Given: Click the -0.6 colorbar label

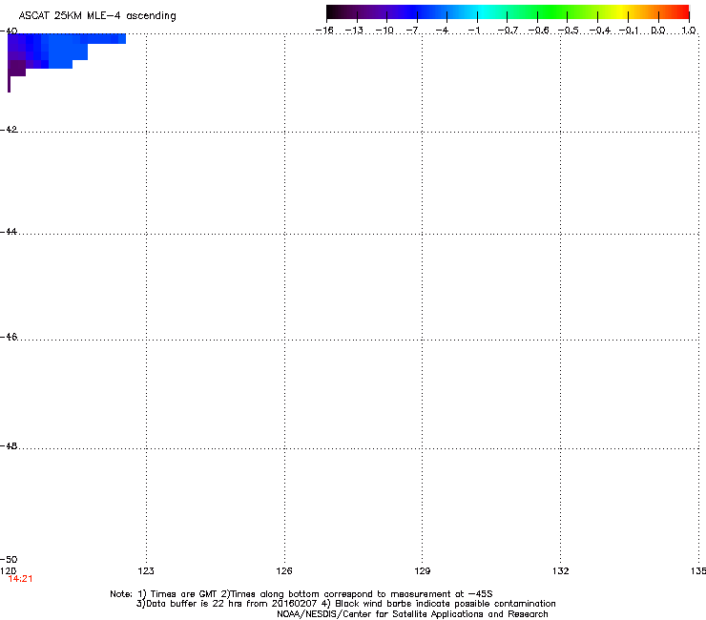Looking at the screenshot, I should [538, 31].
